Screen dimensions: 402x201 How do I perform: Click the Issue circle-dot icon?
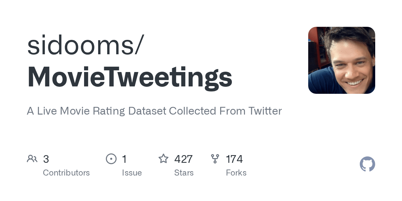[111, 159]
